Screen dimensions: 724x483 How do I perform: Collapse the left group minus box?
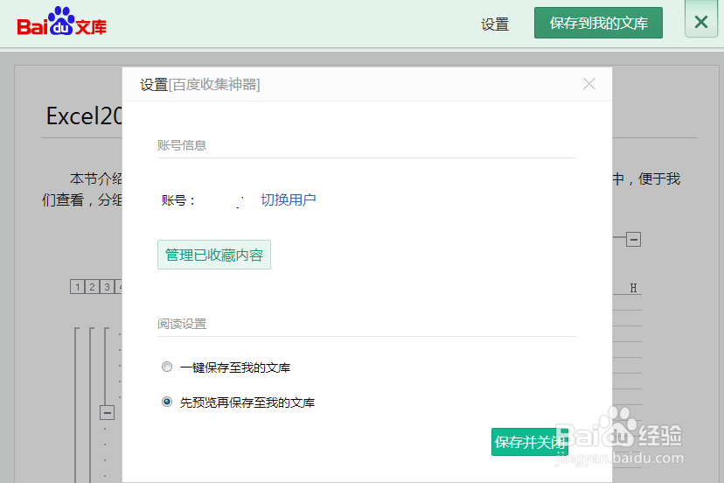(x=108, y=412)
